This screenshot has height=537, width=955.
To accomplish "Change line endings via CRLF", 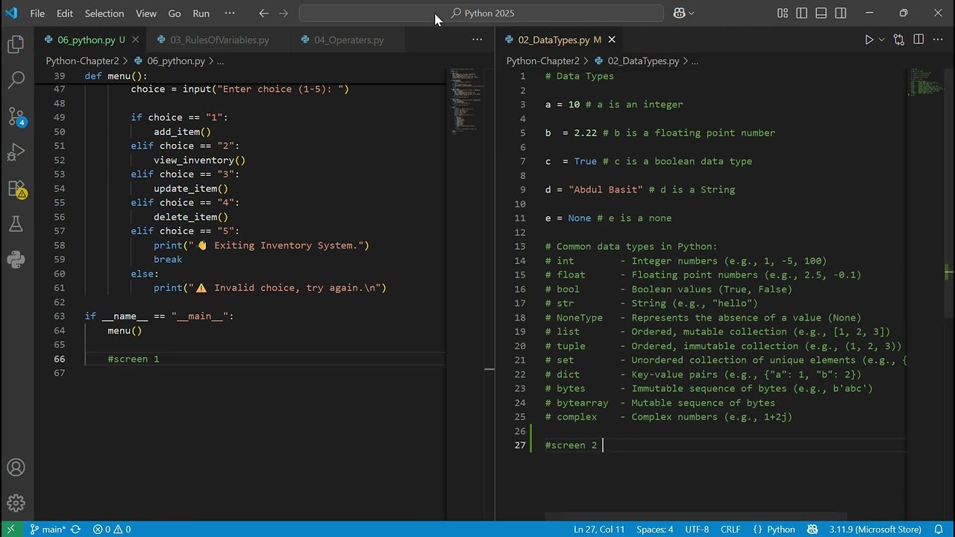I will (730, 530).
